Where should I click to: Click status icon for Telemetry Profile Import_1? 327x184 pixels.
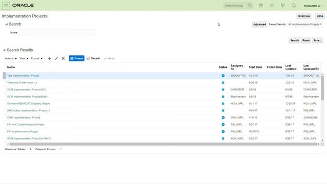(223, 83)
